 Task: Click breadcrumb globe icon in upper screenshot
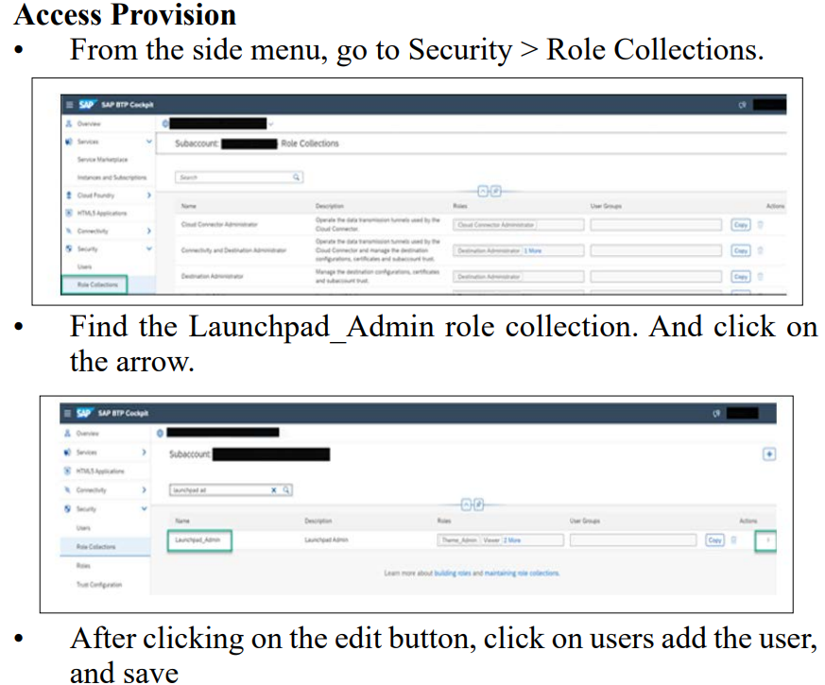(165, 124)
